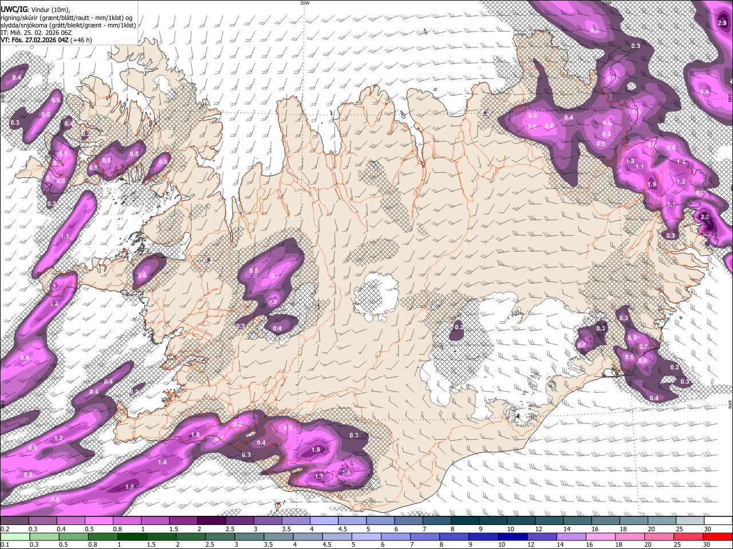The image size is (733, 549).
Task: Click the 'IT: Mið. 25. 02. 2026 06Z' line
Action: pos(36,33)
